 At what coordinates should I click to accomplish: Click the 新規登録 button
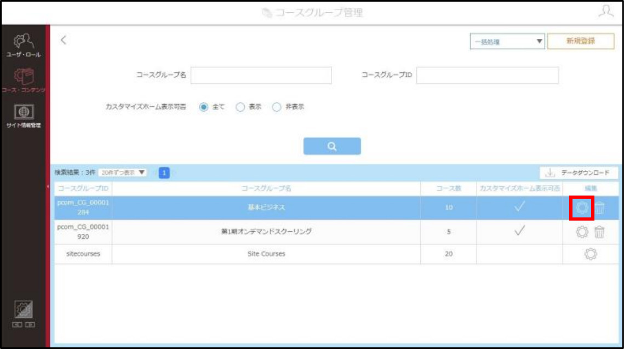click(581, 41)
